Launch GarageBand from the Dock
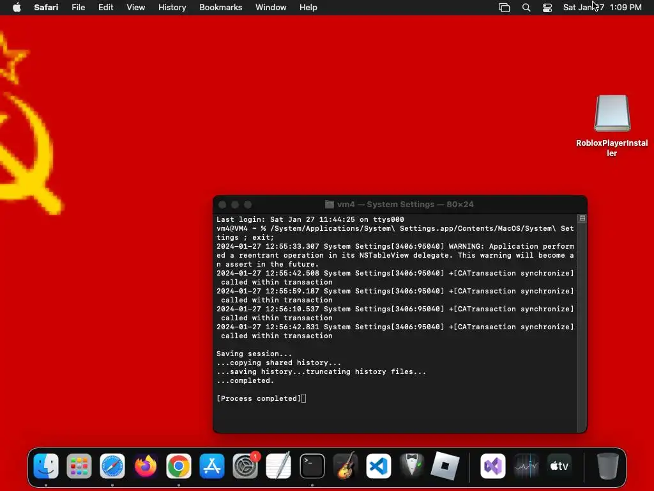 coord(346,466)
